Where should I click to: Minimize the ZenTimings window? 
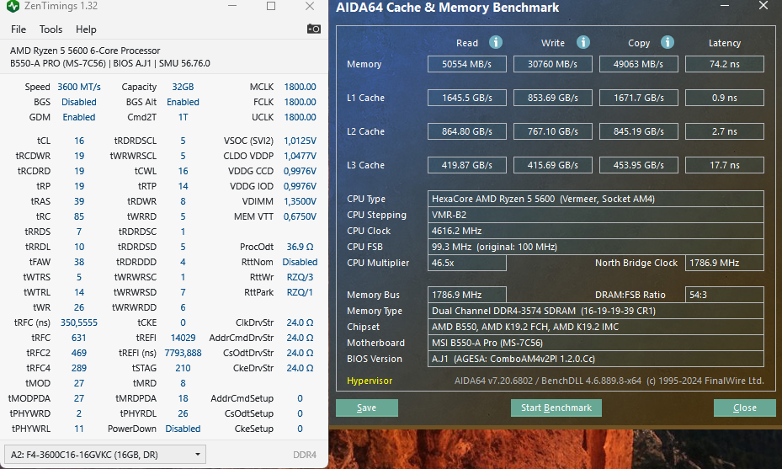pyautogui.click(x=232, y=6)
